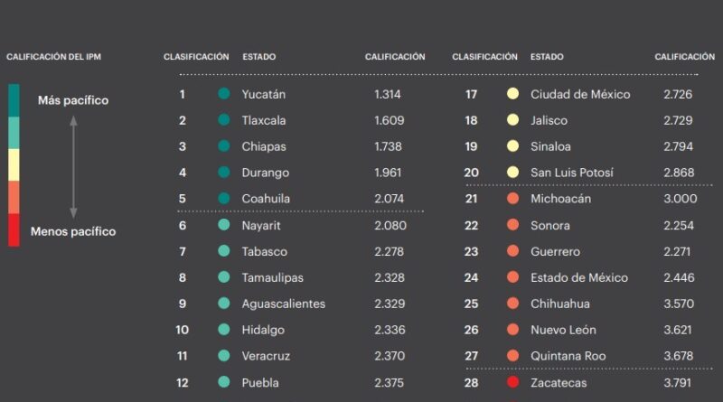Click the dark green dot beside Yucatán
This screenshot has height=402, width=723.
tap(223, 94)
